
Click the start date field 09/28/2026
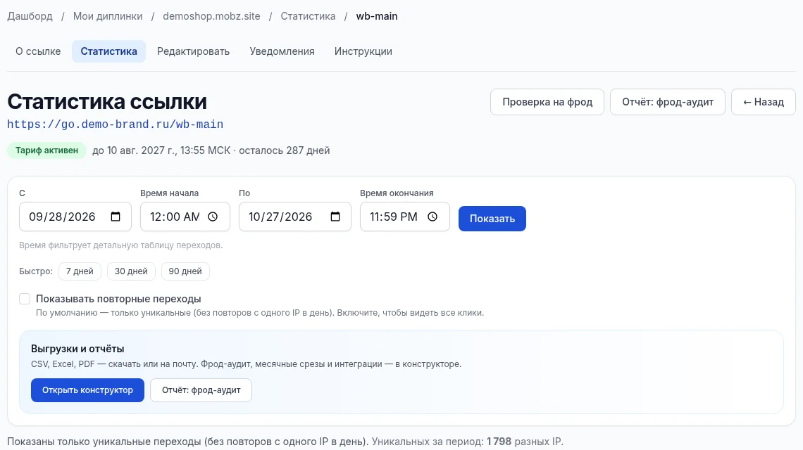click(x=75, y=217)
